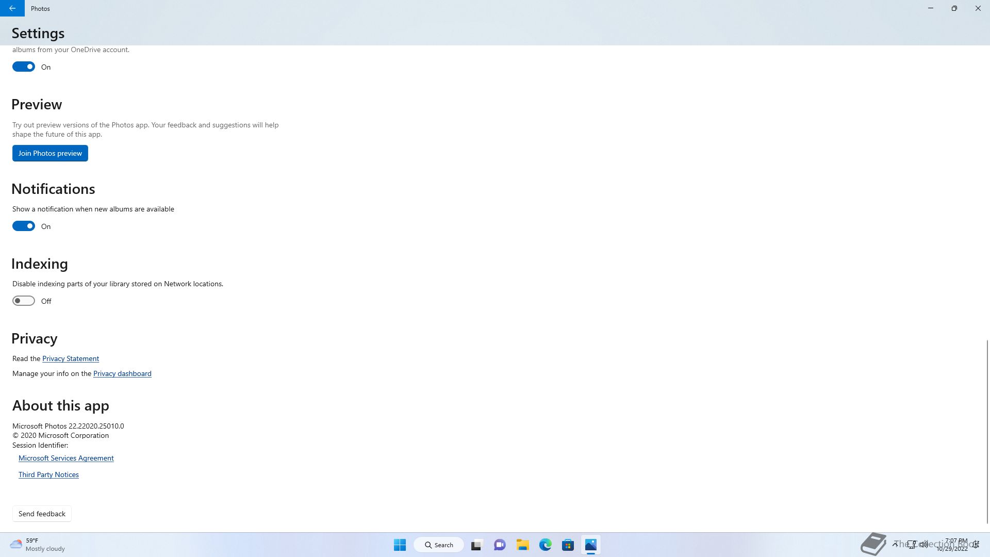Viewport: 990px width, 557px height.
Task: Open Microsoft Services Agreement link
Action: pyautogui.click(x=66, y=458)
